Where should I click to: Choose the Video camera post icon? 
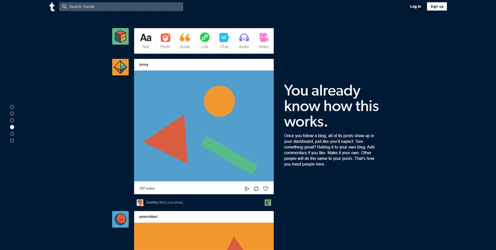point(263,38)
